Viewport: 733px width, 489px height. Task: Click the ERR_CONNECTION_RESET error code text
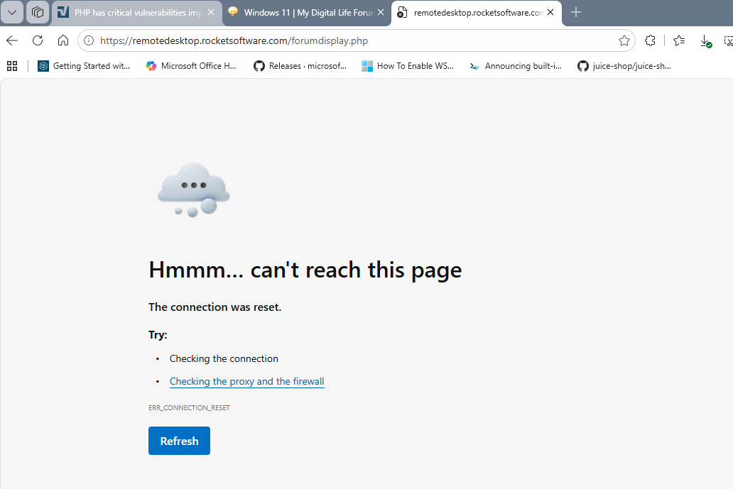(x=190, y=407)
